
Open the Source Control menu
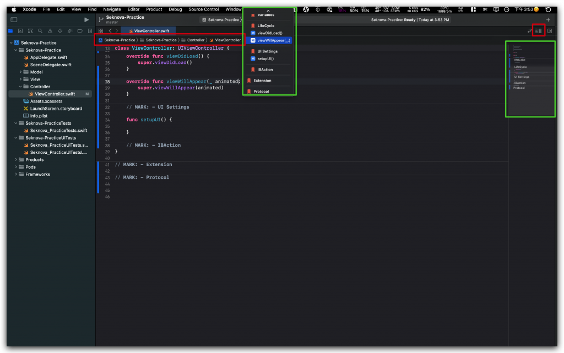click(x=204, y=9)
